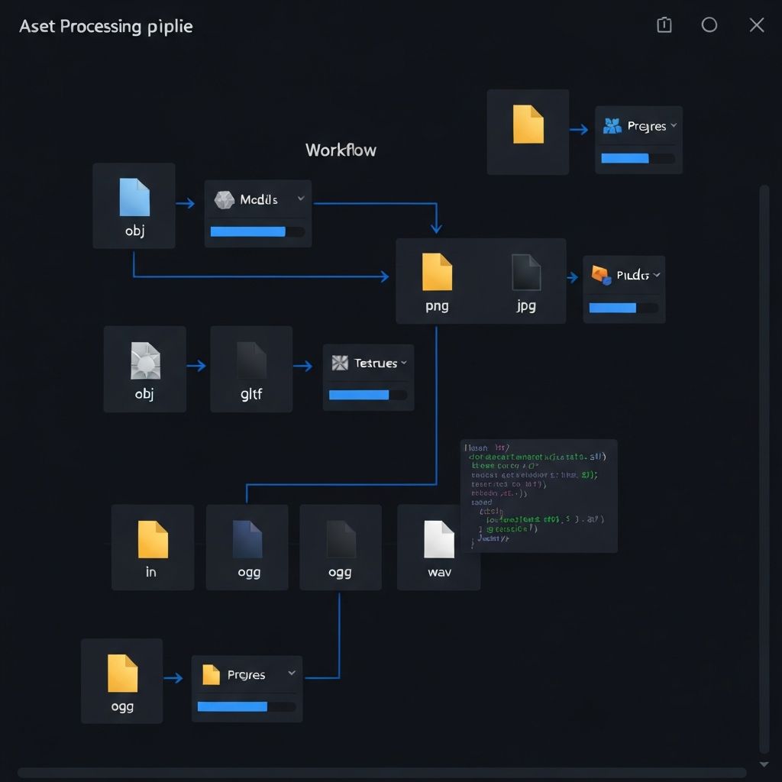Open the Textures dropdown
The image size is (782, 782).
coord(403,363)
